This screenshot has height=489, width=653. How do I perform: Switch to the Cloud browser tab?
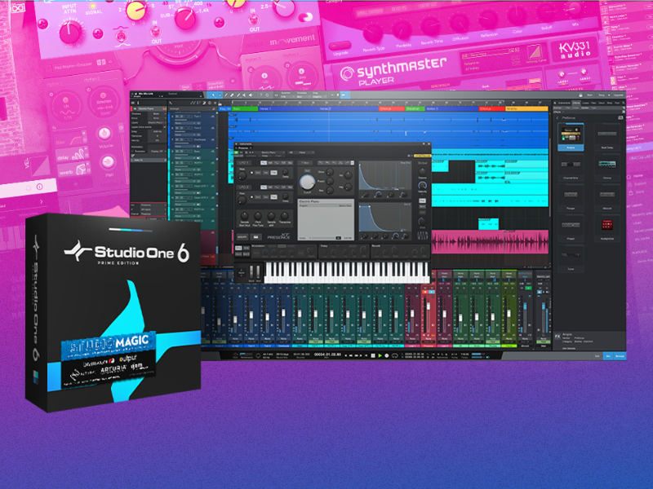602,103
